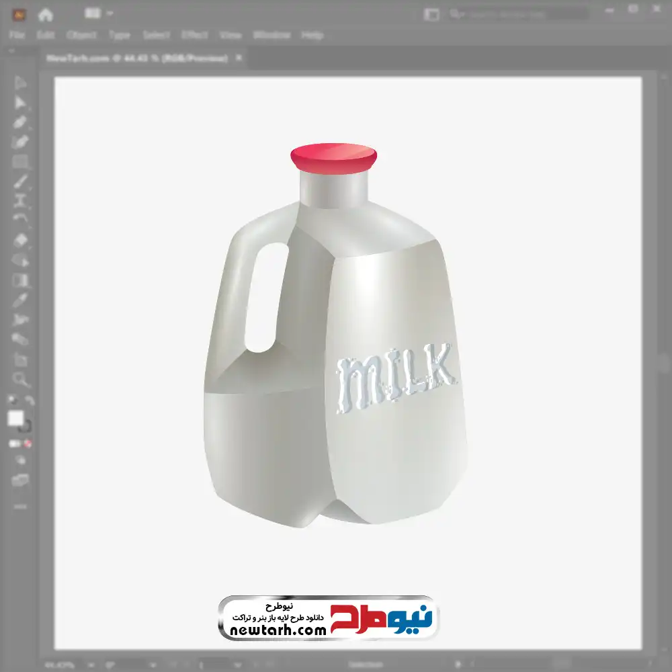Open the Effect menu

pos(195,35)
